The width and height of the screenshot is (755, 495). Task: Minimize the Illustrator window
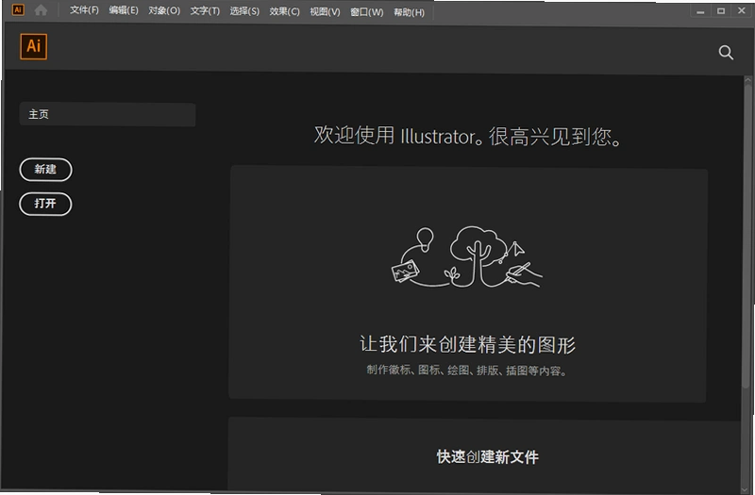(700, 11)
